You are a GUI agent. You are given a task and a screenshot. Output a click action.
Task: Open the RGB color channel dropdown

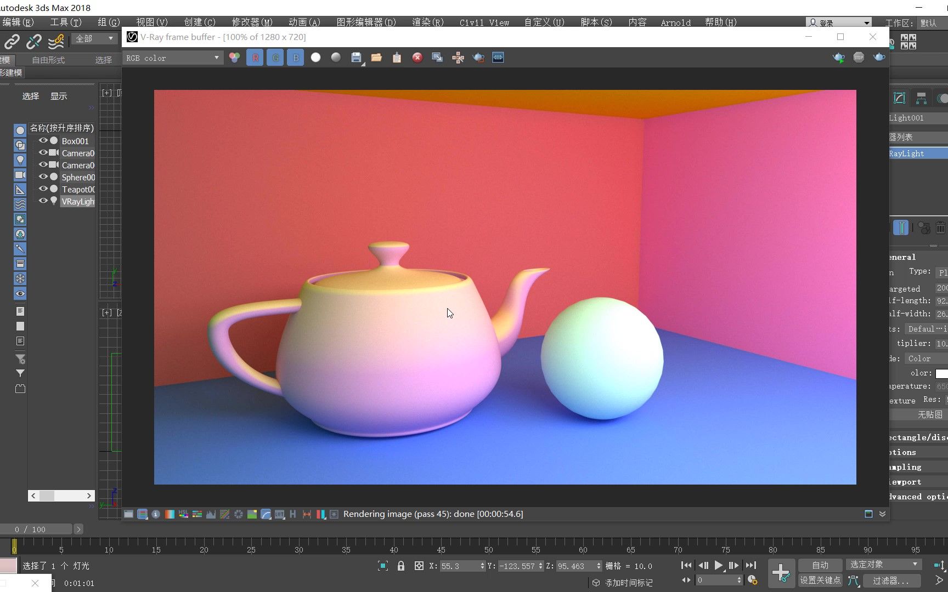(x=173, y=58)
